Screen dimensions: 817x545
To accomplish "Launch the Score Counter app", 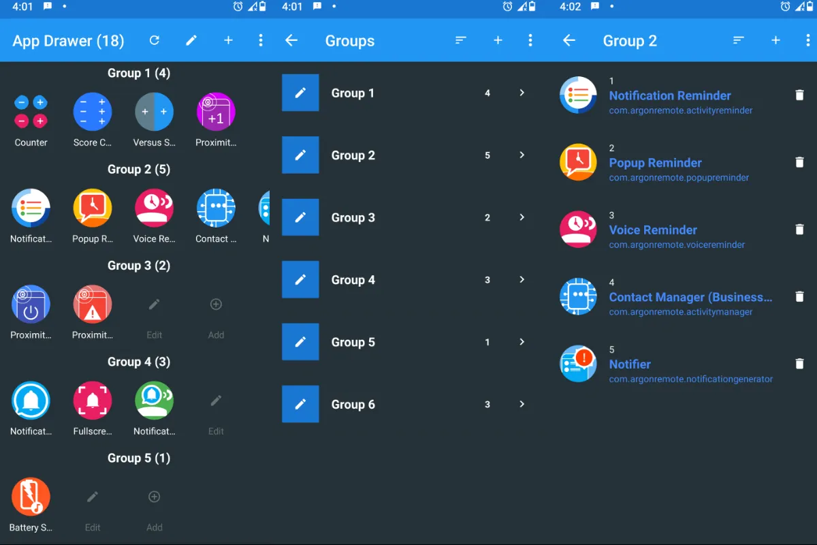I will (x=93, y=112).
